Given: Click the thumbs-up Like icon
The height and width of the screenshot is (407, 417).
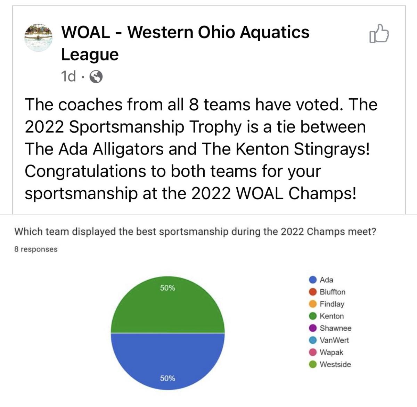Looking at the screenshot, I should [x=379, y=34].
